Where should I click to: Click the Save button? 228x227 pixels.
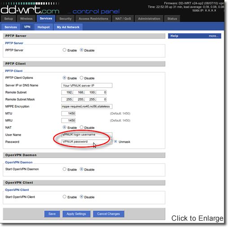coord(52,214)
